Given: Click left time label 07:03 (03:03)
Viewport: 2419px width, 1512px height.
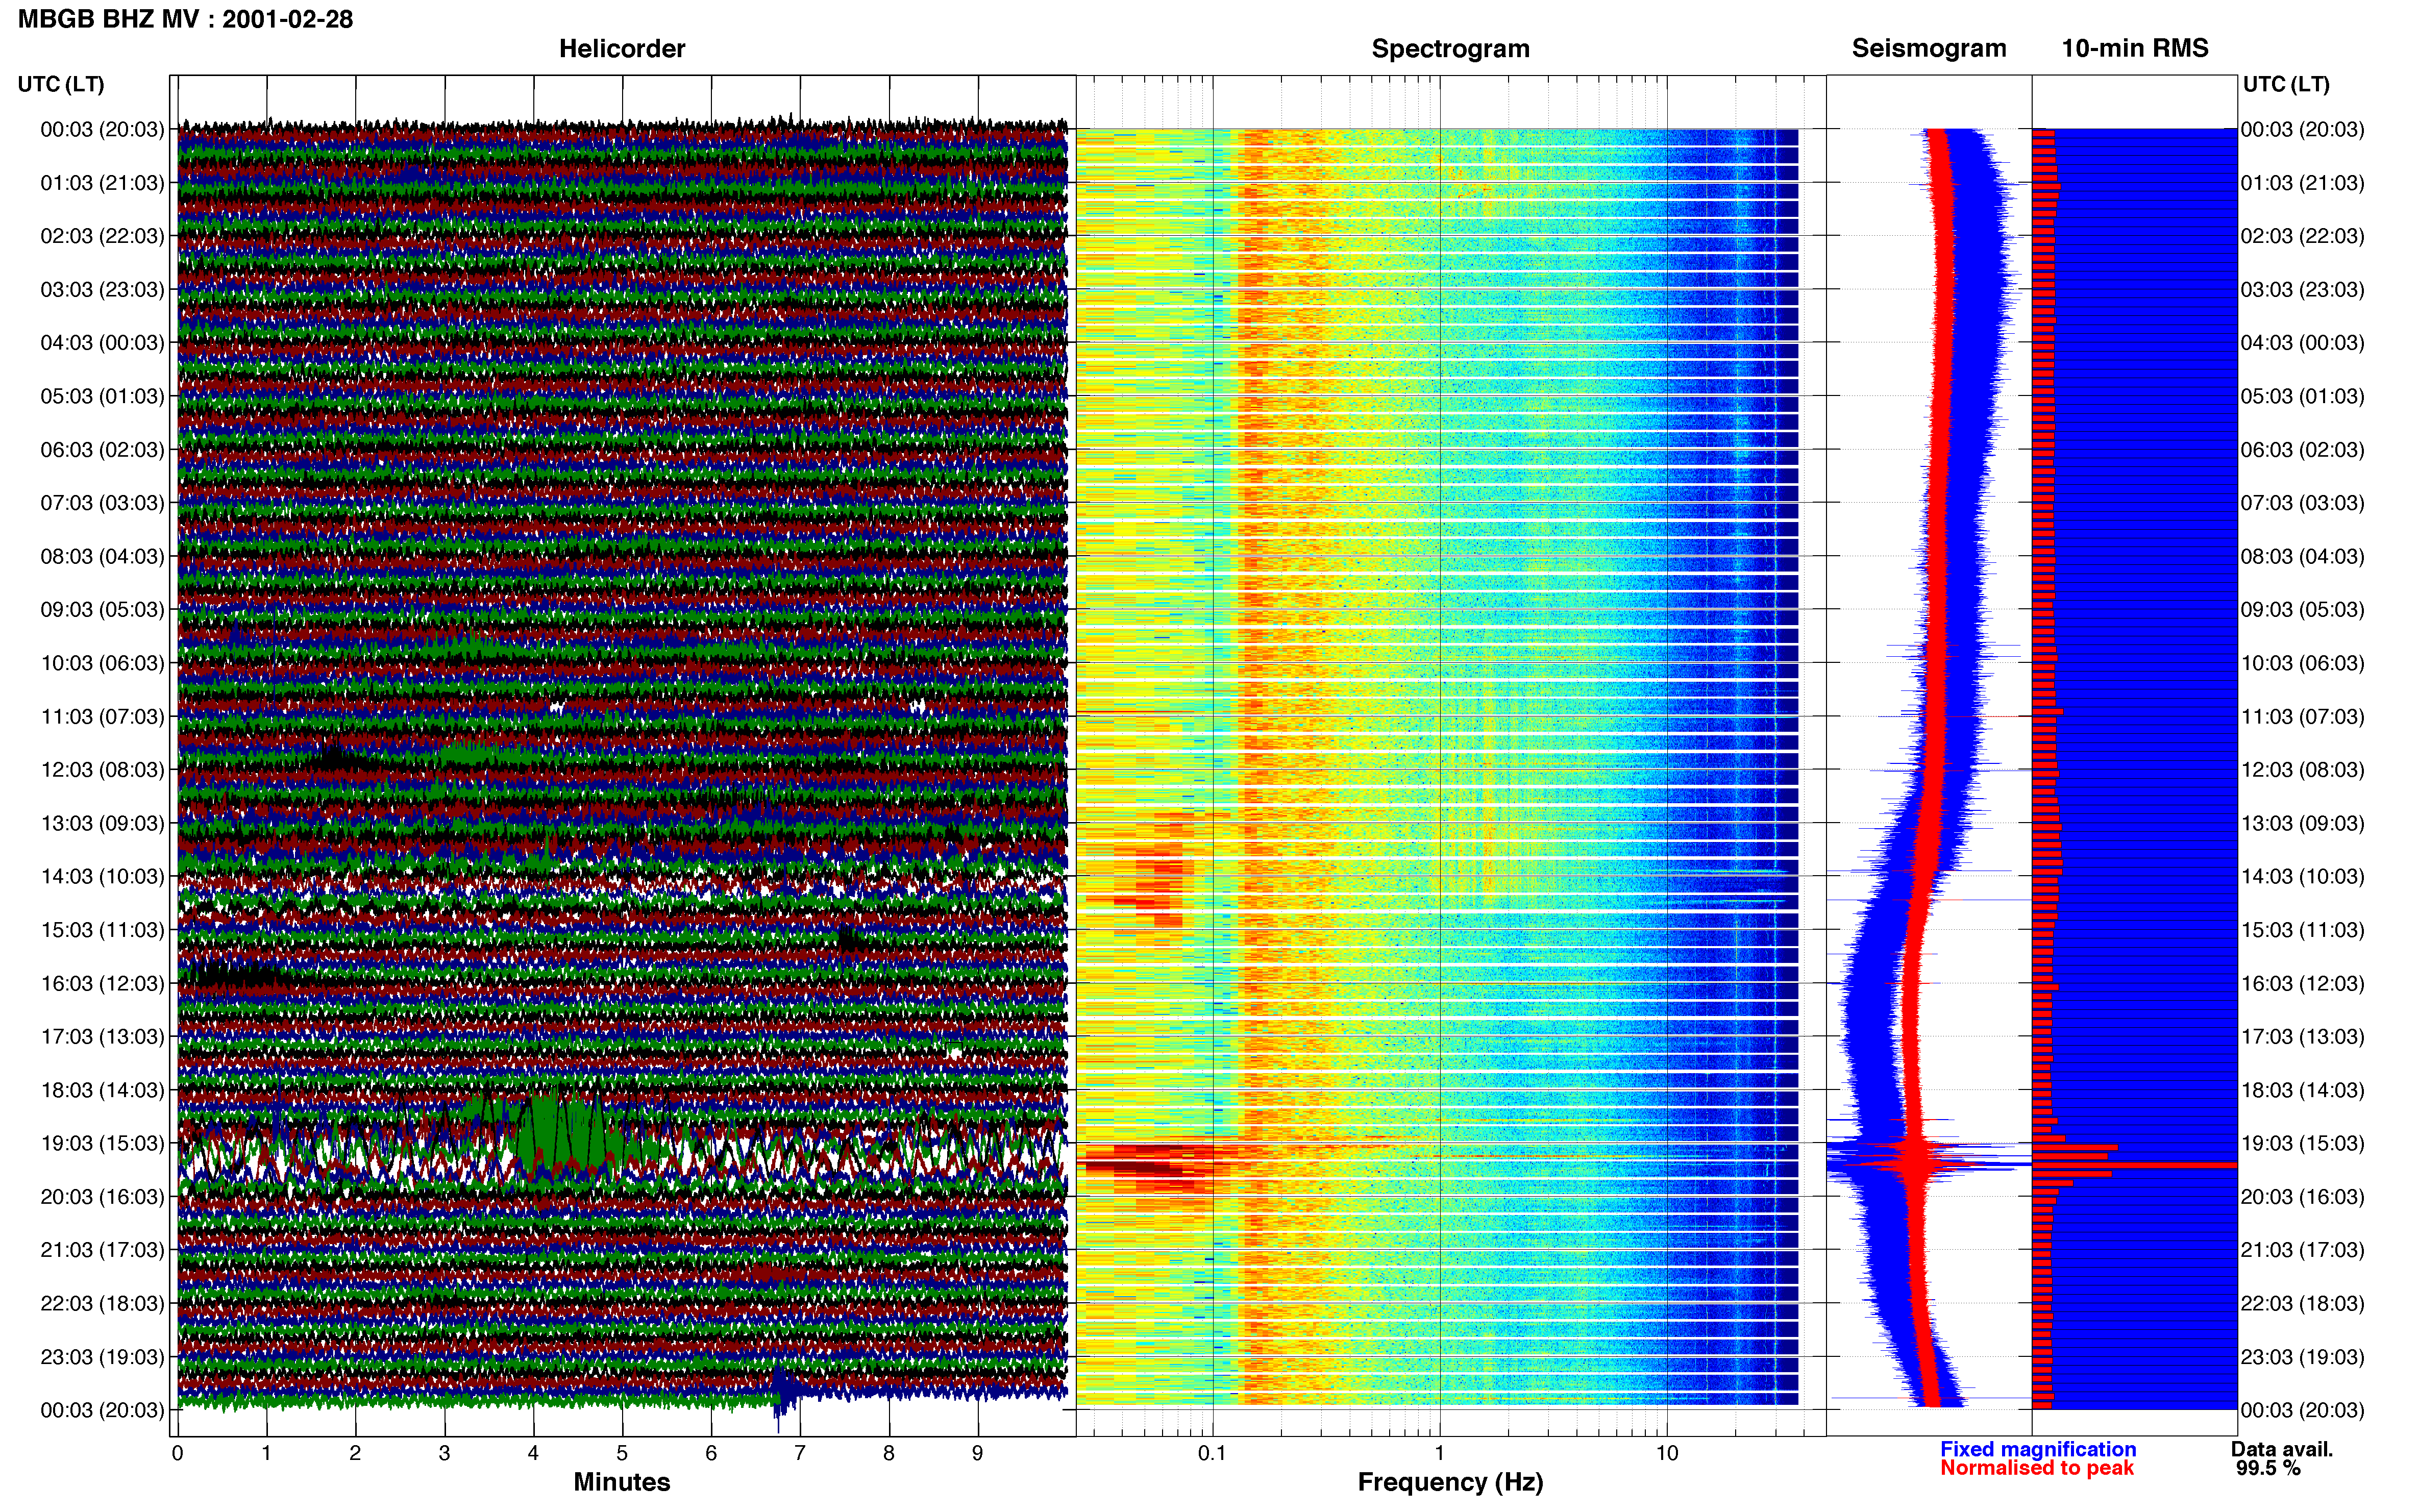Looking at the screenshot, I should tap(102, 503).
